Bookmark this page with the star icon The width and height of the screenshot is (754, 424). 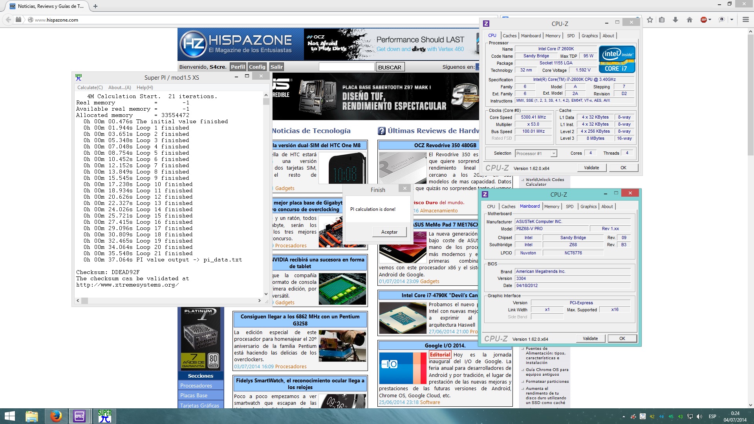(650, 20)
